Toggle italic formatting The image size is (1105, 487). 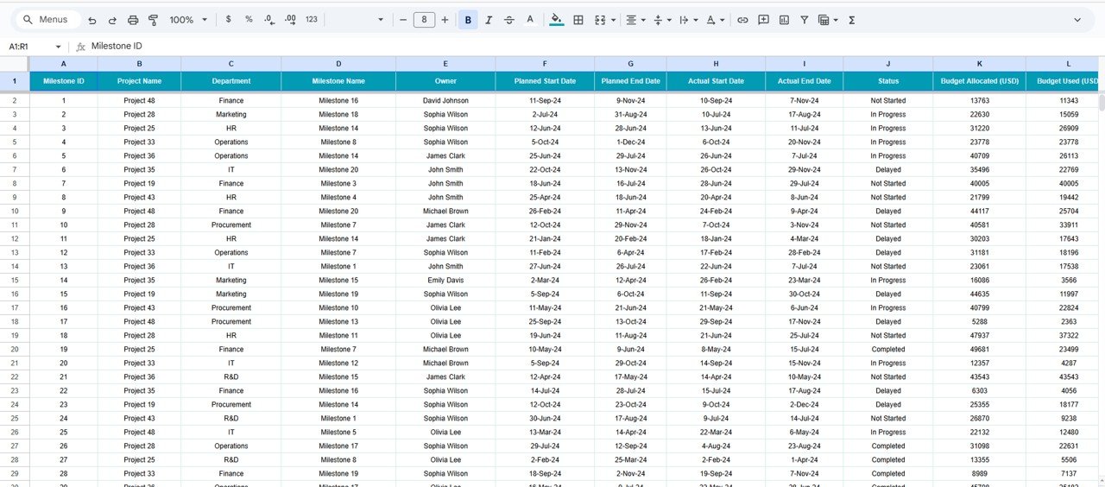click(x=489, y=20)
